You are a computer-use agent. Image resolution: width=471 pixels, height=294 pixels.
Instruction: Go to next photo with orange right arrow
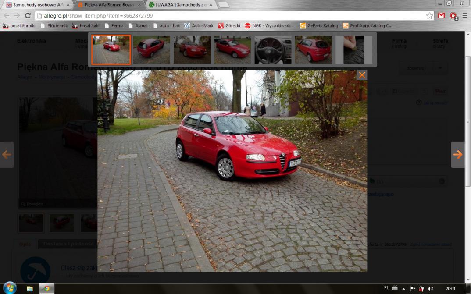click(458, 155)
